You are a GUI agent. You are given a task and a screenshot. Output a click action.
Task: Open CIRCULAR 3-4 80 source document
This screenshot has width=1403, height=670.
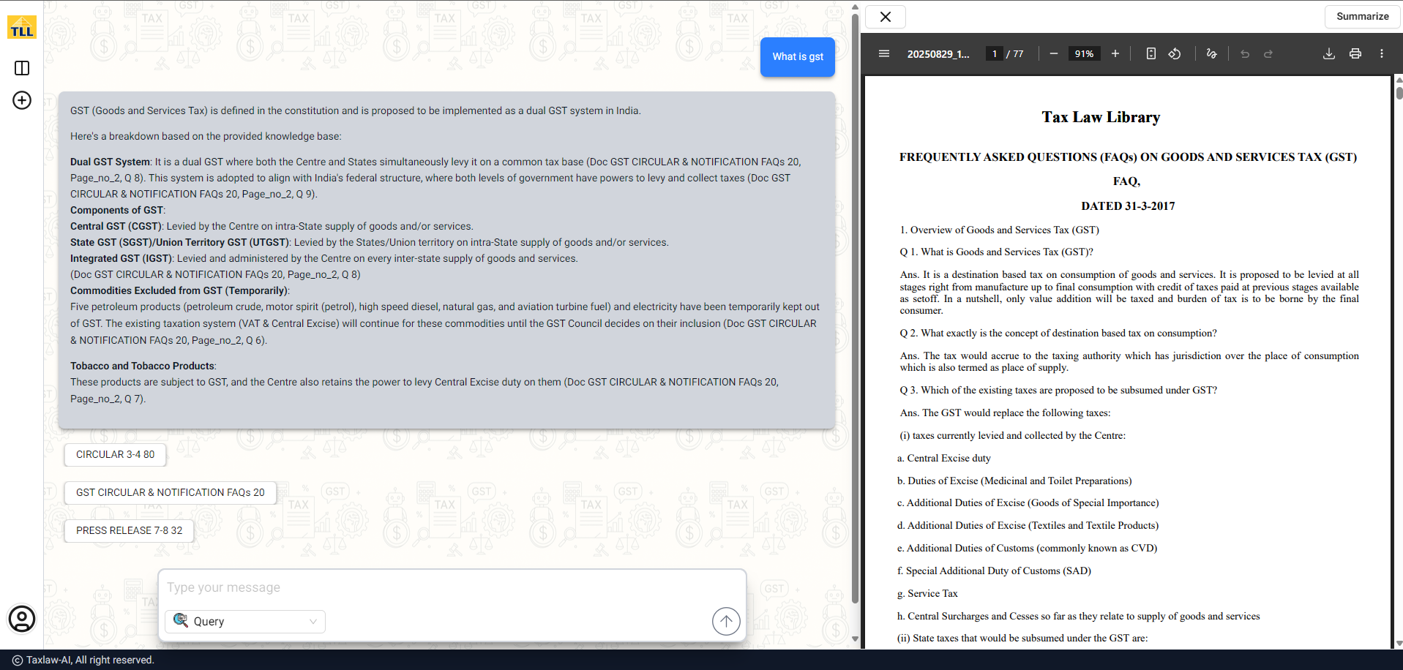coord(115,454)
